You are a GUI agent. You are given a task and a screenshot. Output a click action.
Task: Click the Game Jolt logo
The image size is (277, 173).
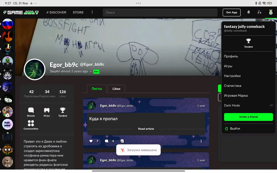(x=21, y=12)
